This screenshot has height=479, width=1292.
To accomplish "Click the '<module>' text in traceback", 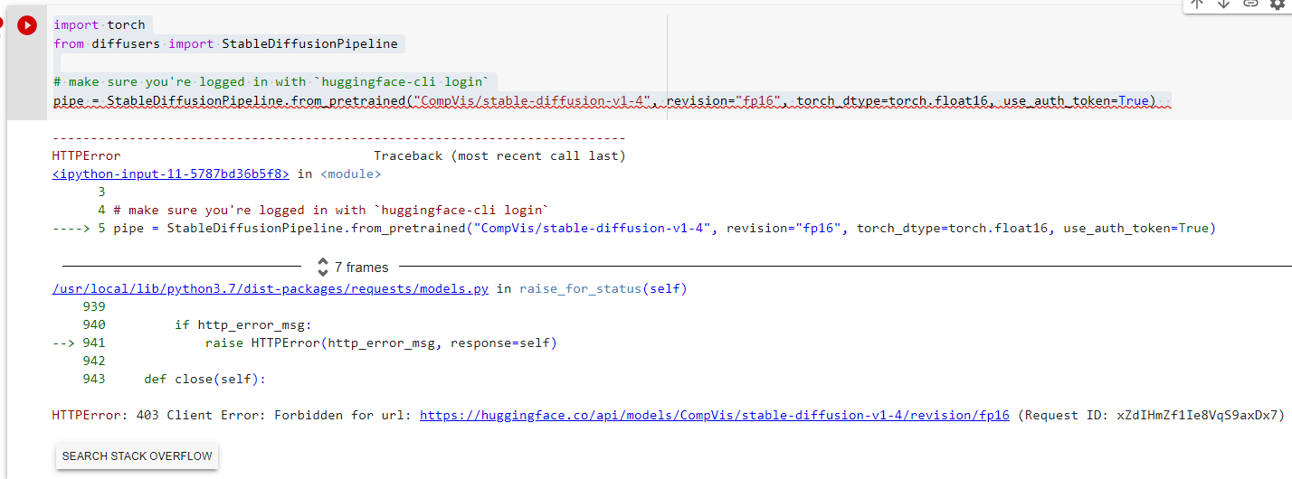I will pos(351,174).
